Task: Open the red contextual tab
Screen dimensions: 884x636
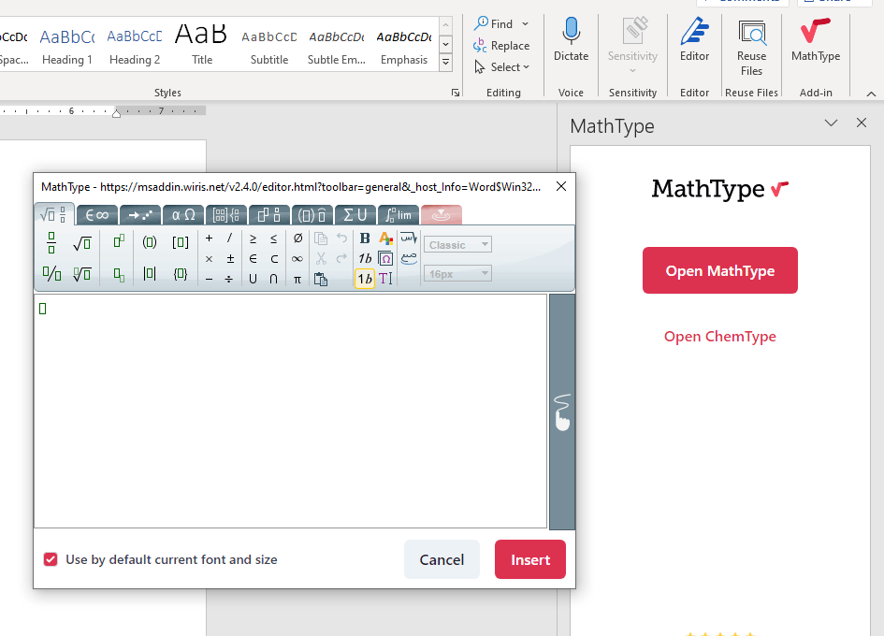Action: coord(442,215)
